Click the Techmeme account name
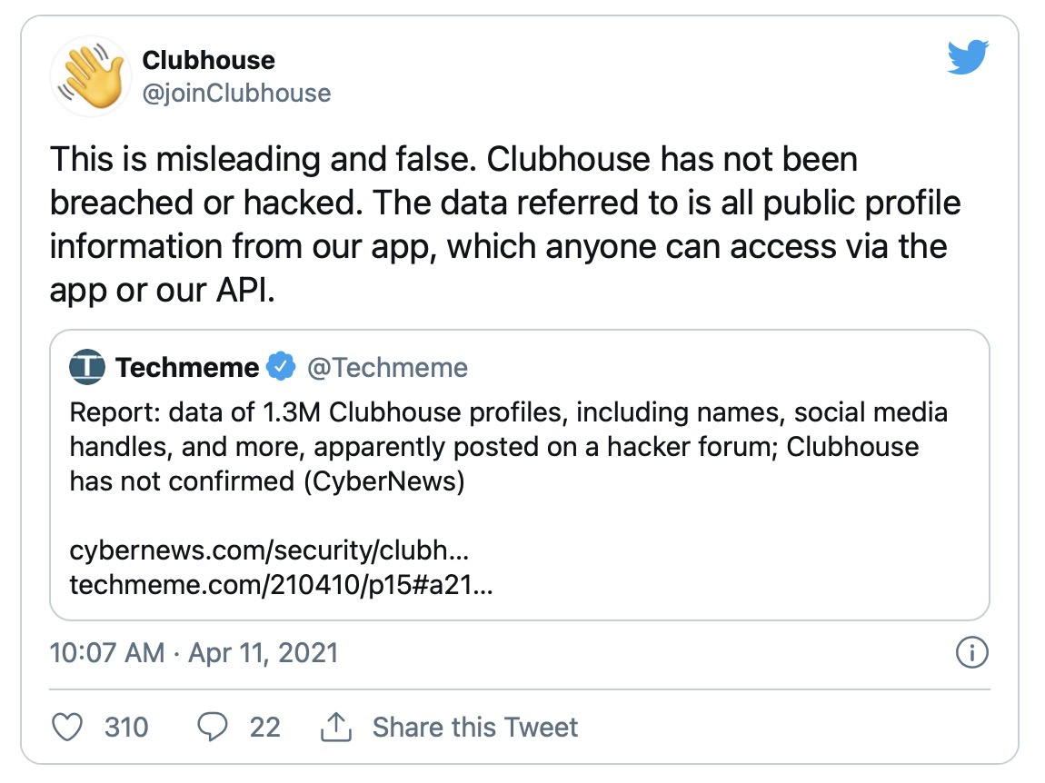Image resolution: width=1045 pixels, height=783 pixels. 187,368
